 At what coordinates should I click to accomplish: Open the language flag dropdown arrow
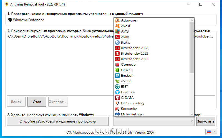[214, 132]
